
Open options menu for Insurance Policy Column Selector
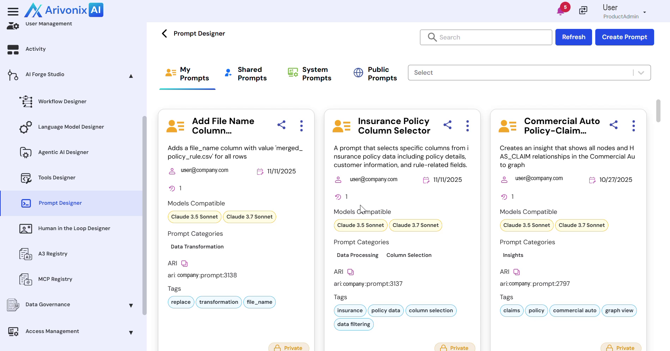(468, 126)
